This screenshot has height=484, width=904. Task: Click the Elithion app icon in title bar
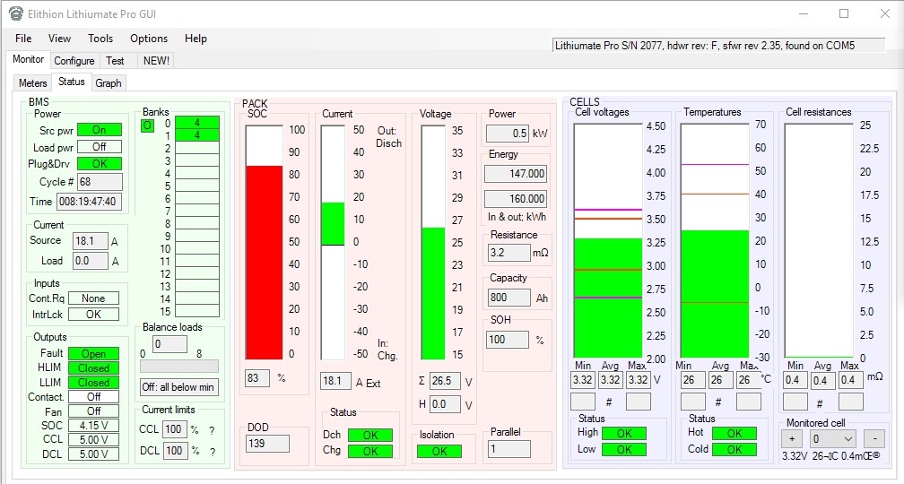[x=16, y=13]
